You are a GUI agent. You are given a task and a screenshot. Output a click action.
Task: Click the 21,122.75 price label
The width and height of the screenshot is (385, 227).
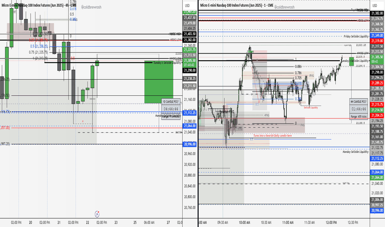pos(377,148)
